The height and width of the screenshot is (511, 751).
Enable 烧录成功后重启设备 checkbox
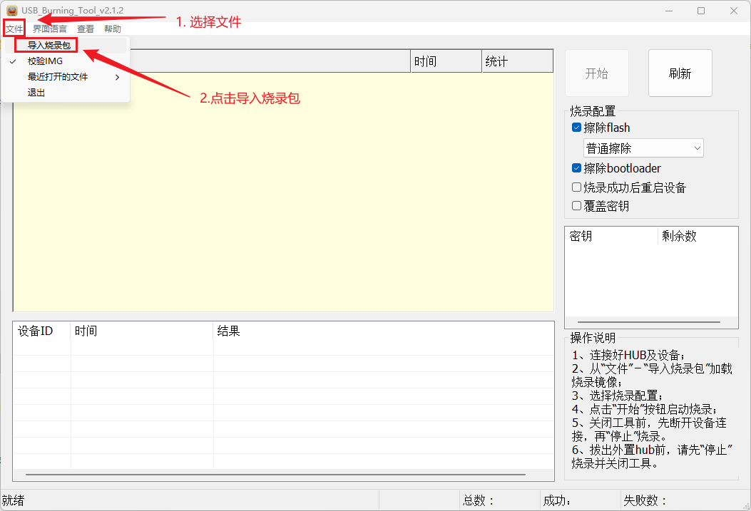point(577,187)
